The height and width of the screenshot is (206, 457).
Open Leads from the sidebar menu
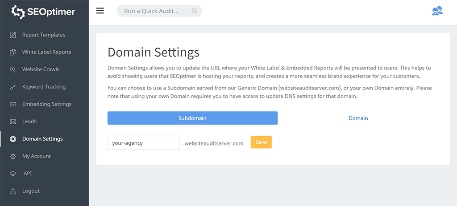click(x=29, y=121)
